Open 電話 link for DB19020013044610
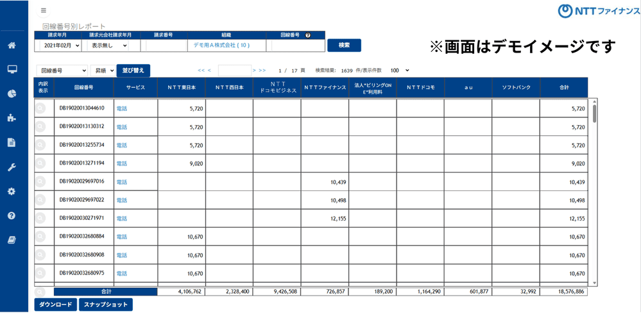Image resolution: width=641 pixels, height=318 pixels. coord(122,109)
